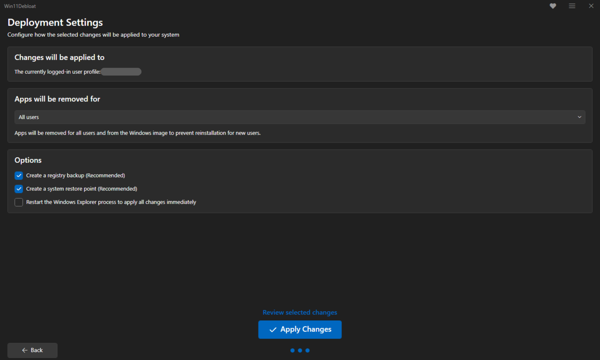Click the Options section title
Viewport: 600px width, 360px height.
tap(28, 160)
